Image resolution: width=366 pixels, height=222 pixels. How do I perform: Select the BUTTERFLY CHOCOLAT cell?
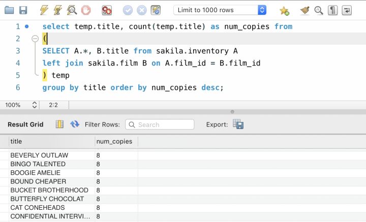point(52,199)
